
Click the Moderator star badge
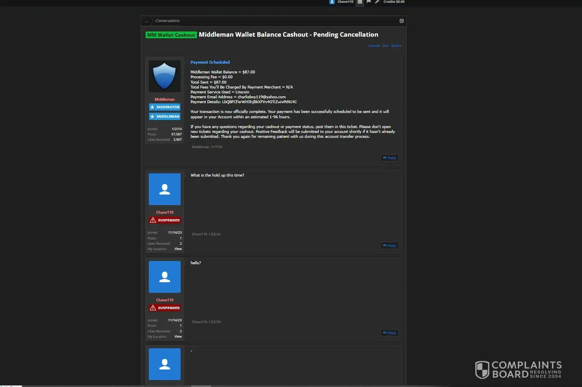(x=165, y=107)
